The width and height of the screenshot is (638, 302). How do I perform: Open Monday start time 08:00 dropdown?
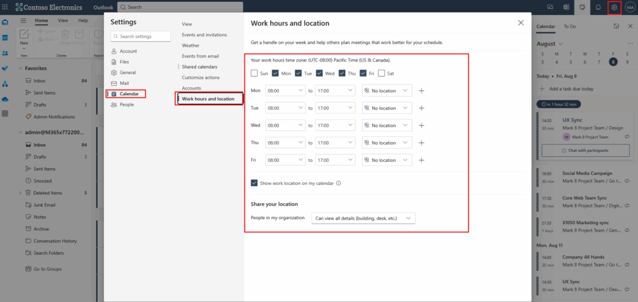coord(285,91)
